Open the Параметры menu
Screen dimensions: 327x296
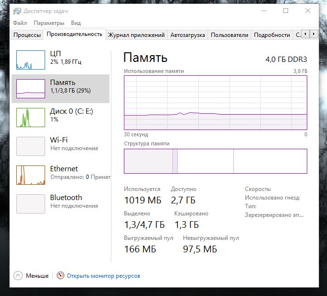pyautogui.click(x=48, y=23)
